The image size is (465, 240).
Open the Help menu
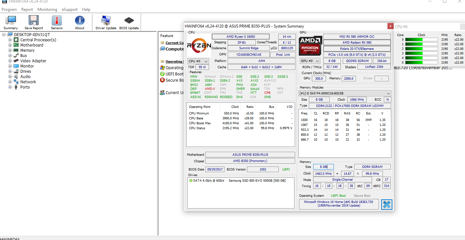(86, 10)
